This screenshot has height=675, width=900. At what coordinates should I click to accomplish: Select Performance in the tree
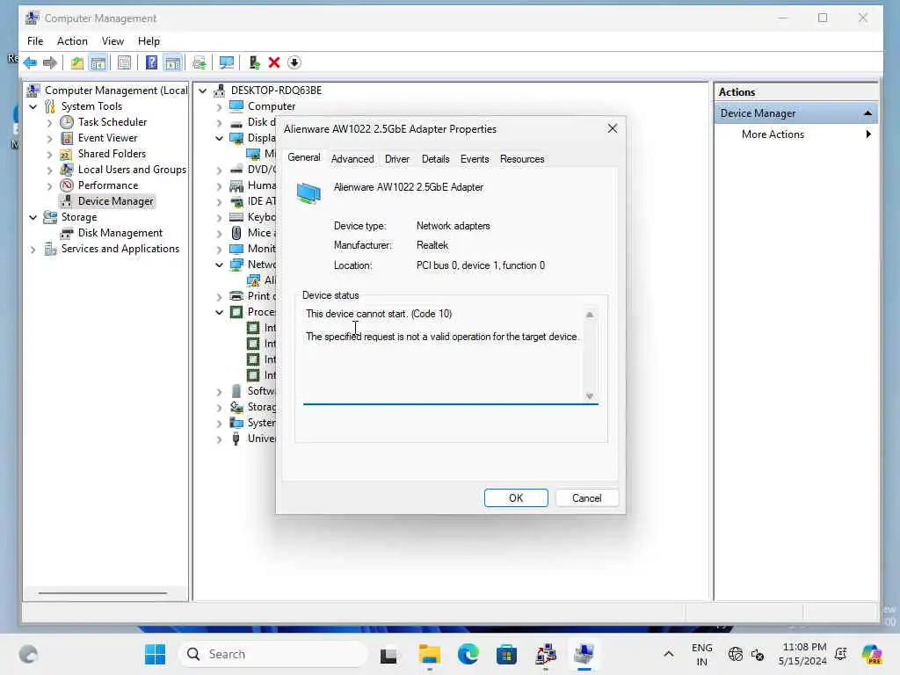(x=108, y=185)
